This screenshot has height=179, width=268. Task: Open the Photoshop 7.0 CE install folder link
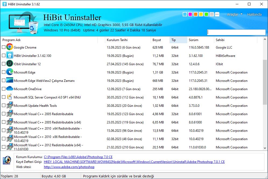[x=78, y=157]
